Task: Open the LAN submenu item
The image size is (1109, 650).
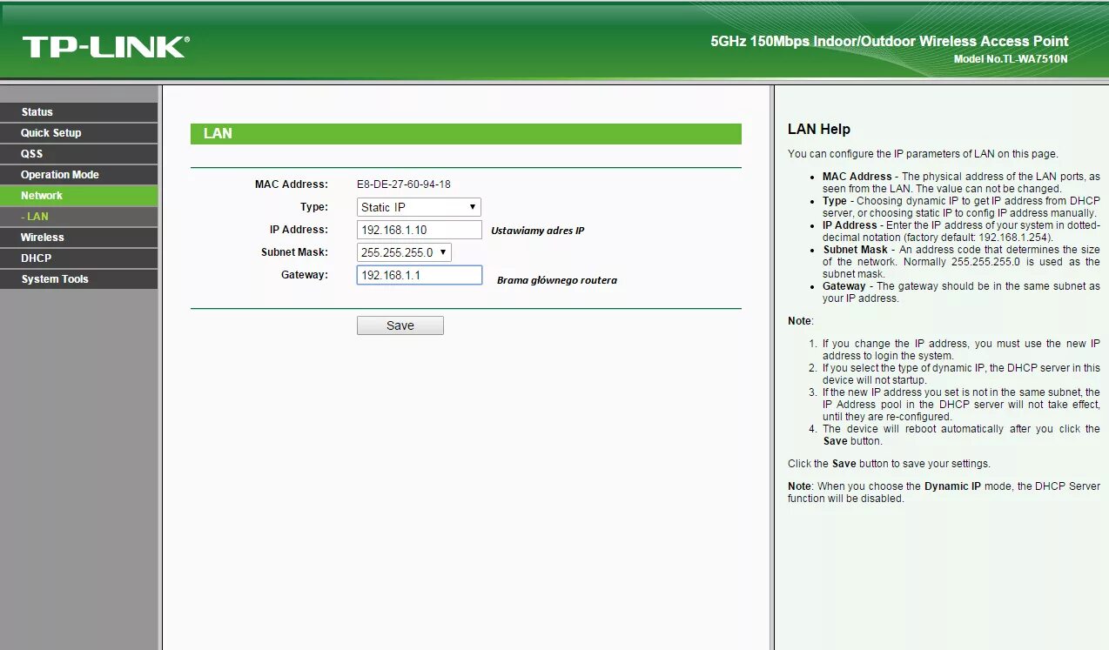Action: (78, 217)
